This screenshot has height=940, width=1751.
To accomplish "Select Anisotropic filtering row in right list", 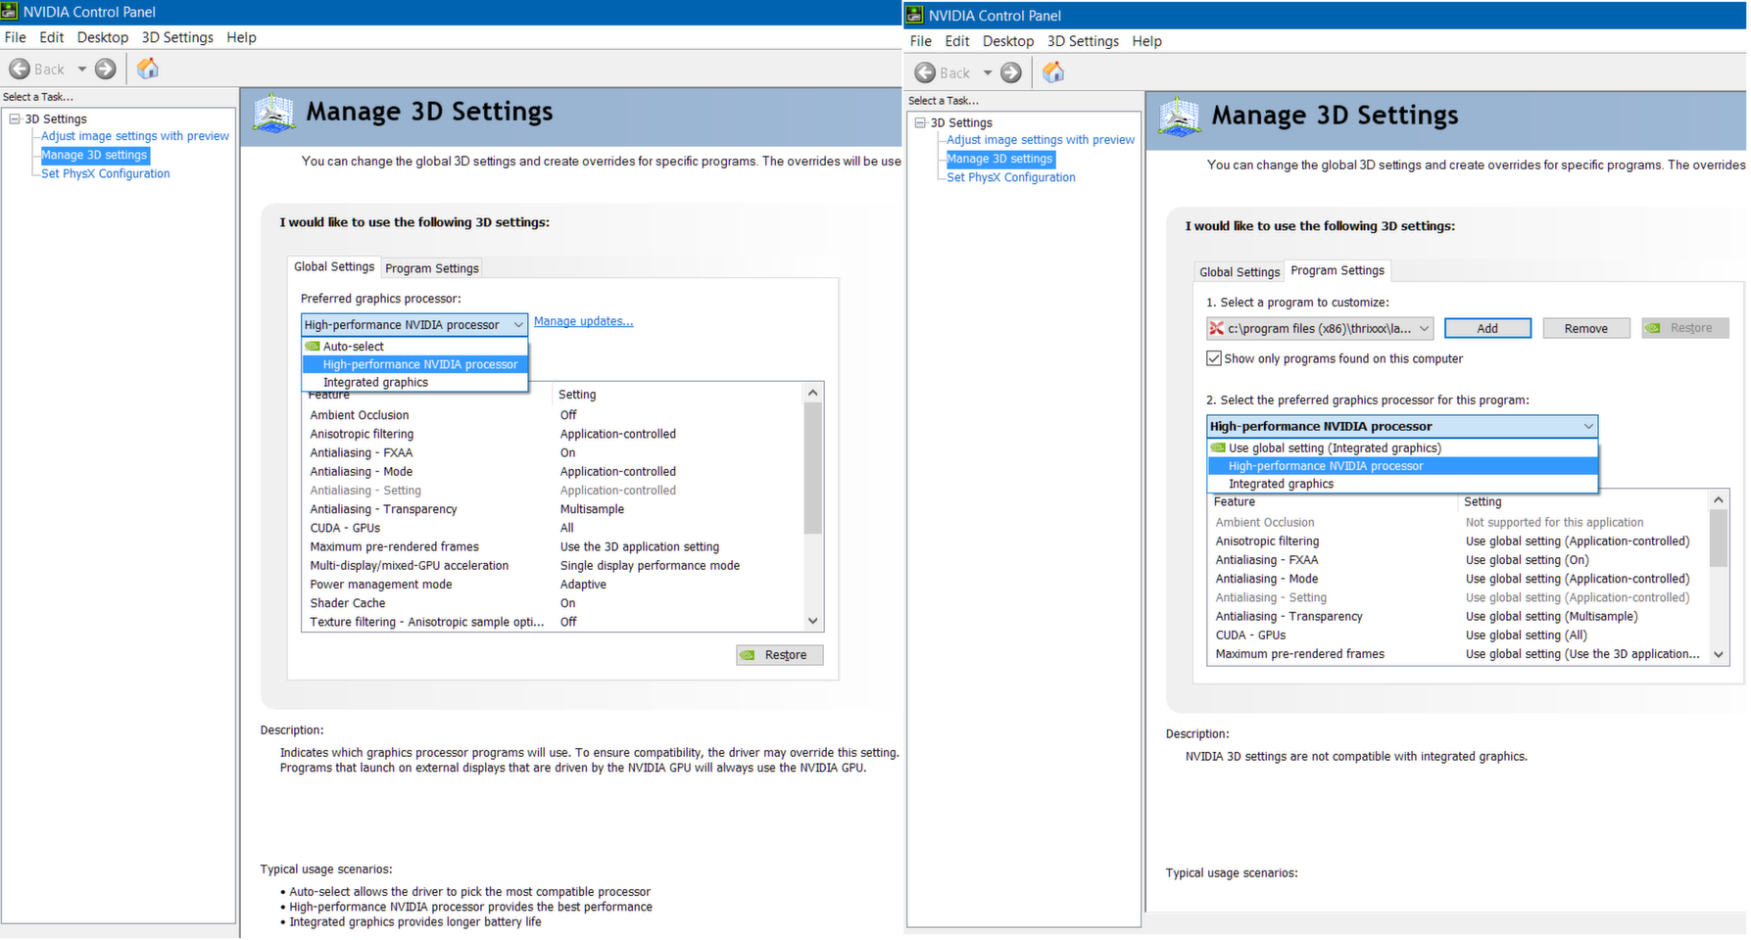I will point(1458,541).
